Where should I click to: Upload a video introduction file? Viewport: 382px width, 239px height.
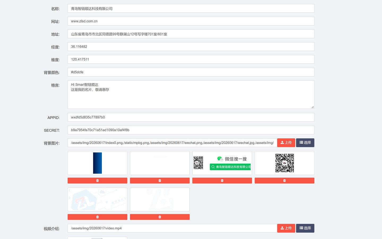click(286, 228)
